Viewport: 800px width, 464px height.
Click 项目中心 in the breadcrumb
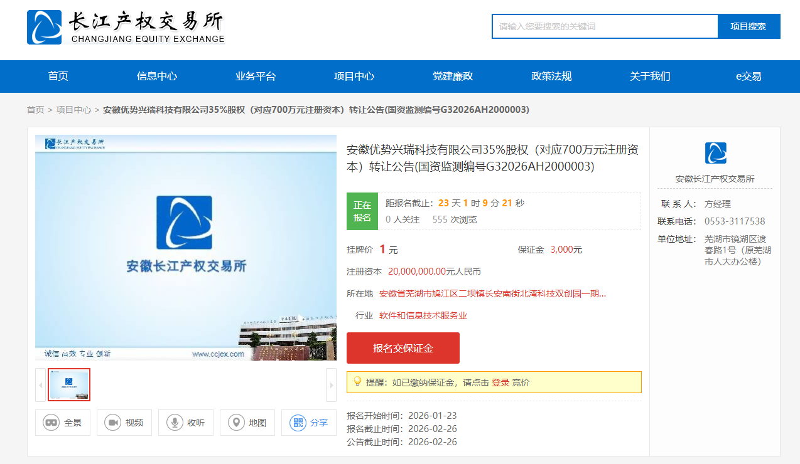[73, 110]
